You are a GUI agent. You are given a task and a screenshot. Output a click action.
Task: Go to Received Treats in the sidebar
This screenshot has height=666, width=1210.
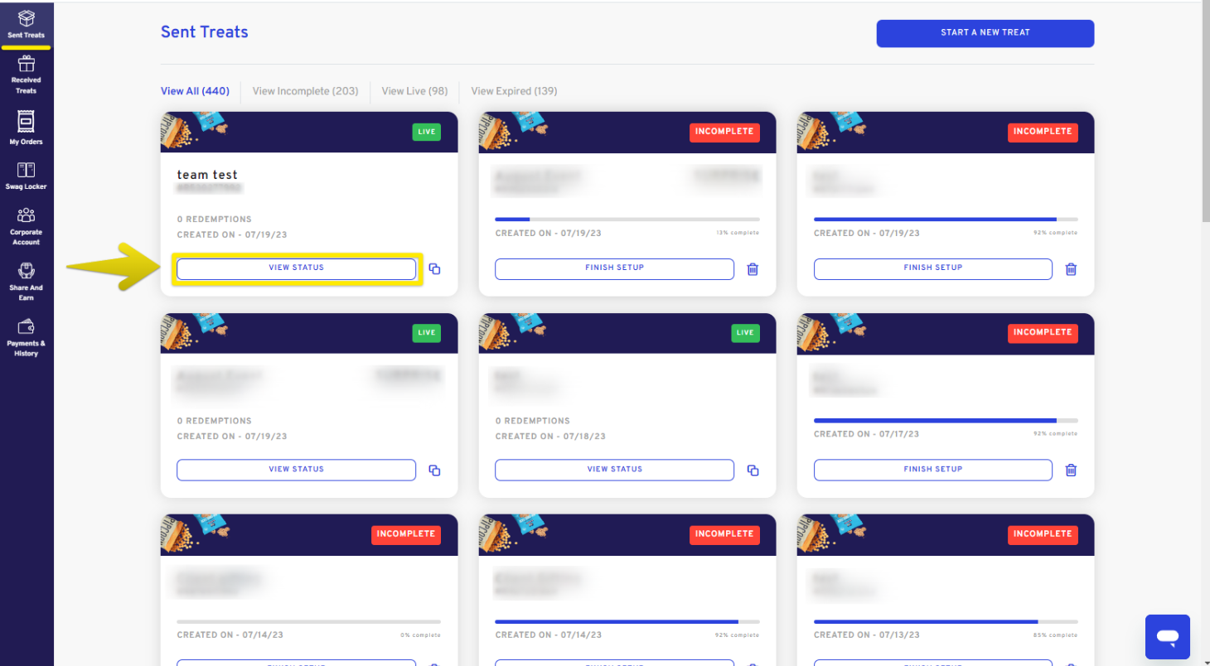pos(26,75)
